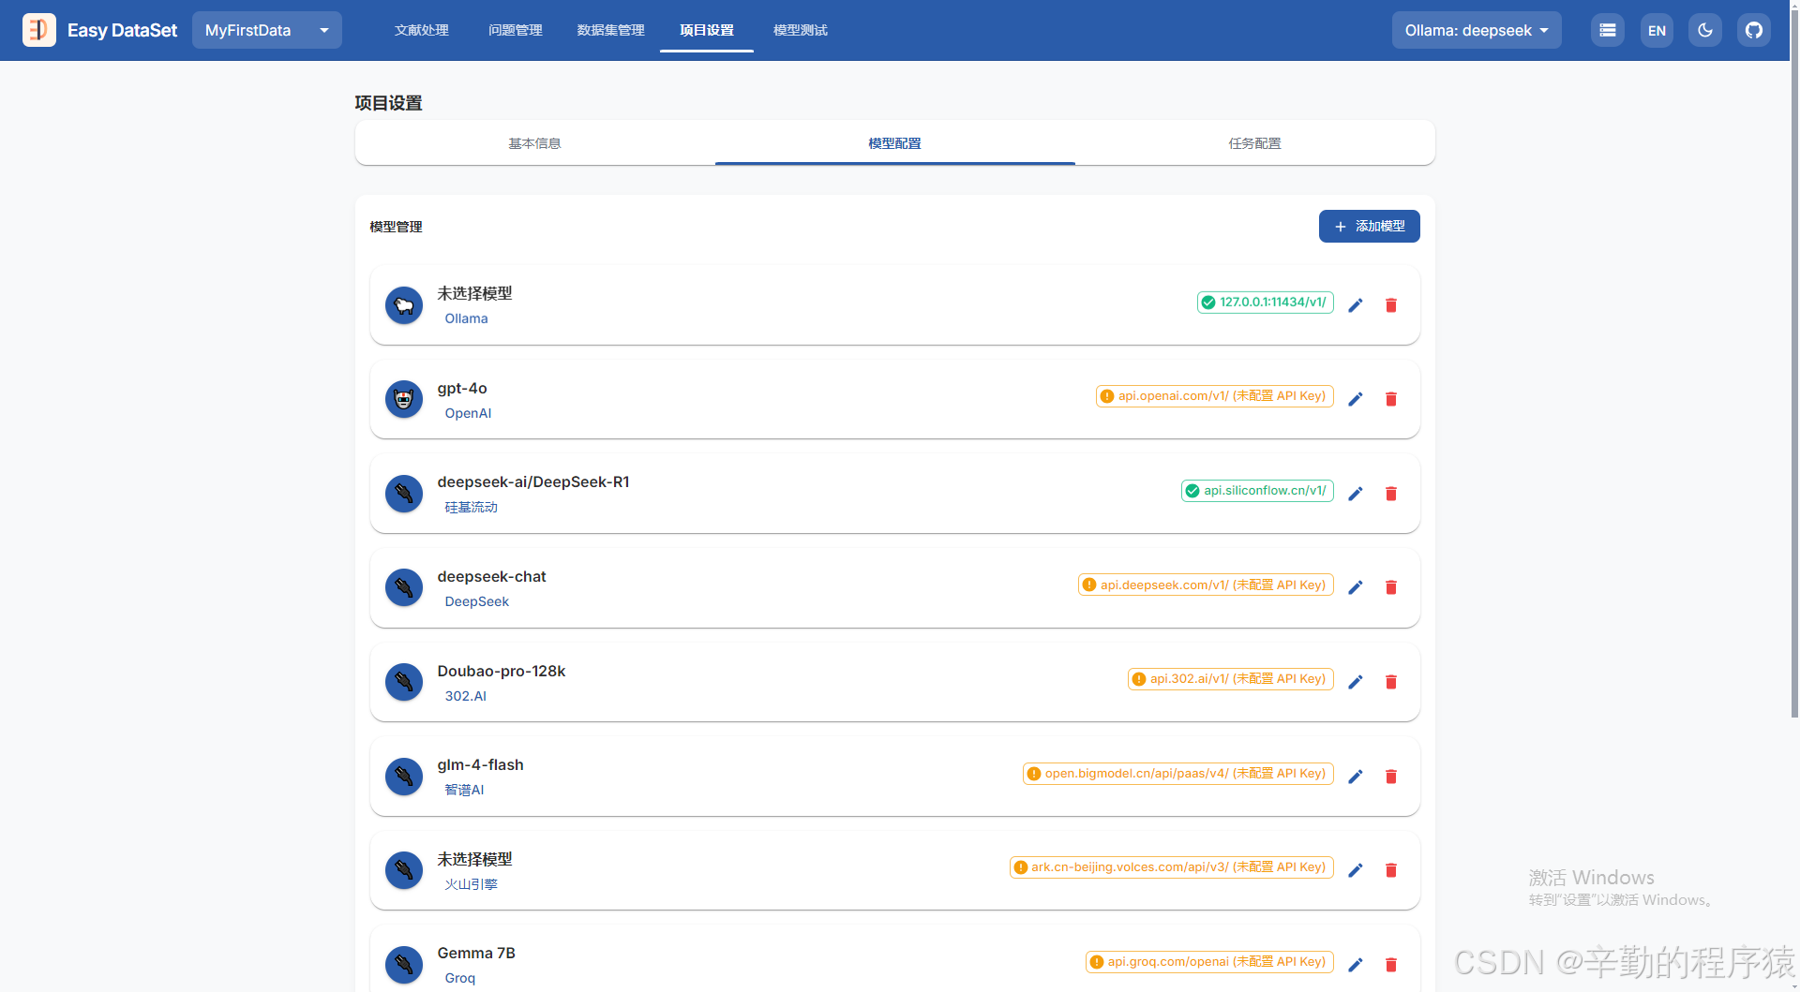
Task: Click the ark.cn-beijing.volces.com endpoint chip
Action: (x=1172, y=867)
